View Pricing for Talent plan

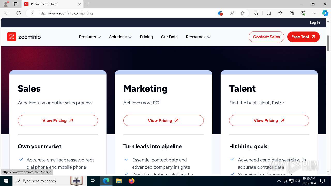269,121
